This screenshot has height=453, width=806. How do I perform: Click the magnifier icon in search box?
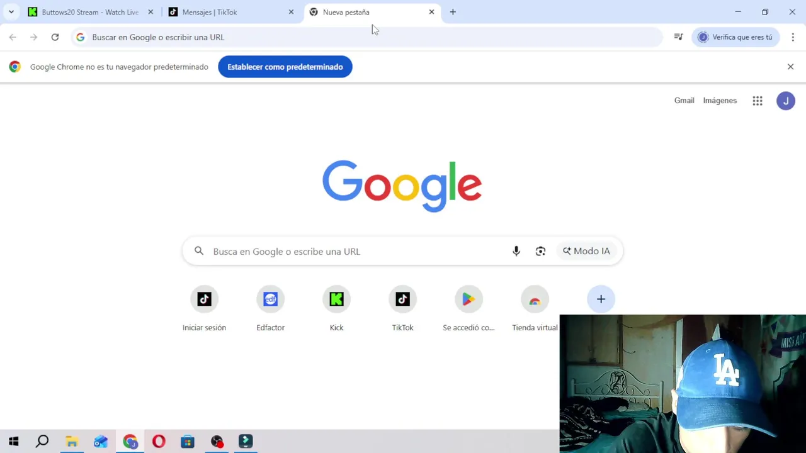(x=199, y=251)
